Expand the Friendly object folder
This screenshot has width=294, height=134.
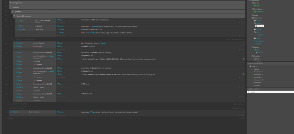tap(252, 29)
